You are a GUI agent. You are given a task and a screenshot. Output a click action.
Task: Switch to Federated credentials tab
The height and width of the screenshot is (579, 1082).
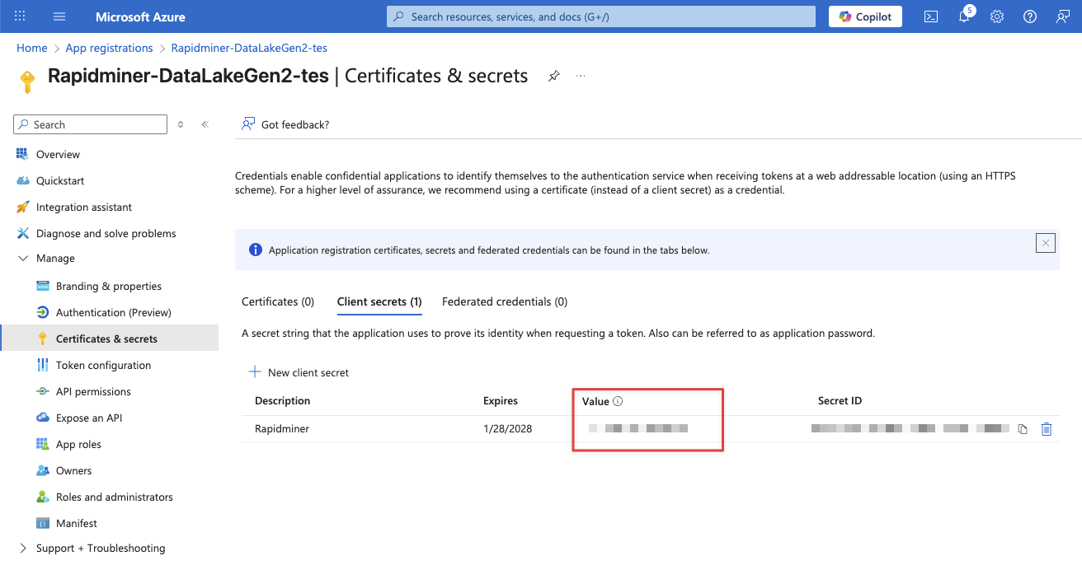coord(504,302)
